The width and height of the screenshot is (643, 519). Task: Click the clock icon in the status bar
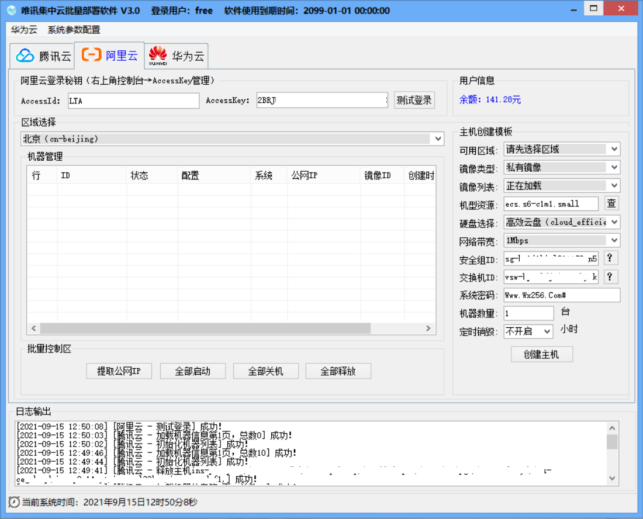(14, 502)
